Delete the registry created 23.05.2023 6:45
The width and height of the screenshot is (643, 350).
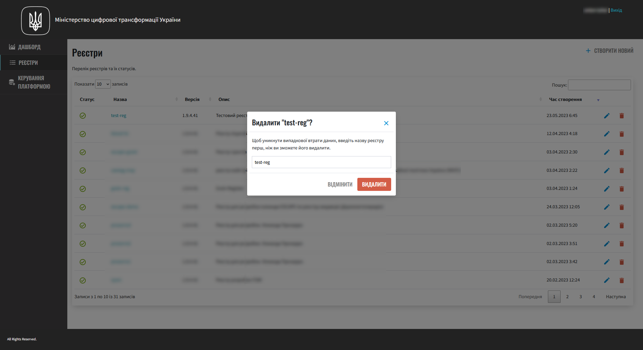click(x=622, y=116)
